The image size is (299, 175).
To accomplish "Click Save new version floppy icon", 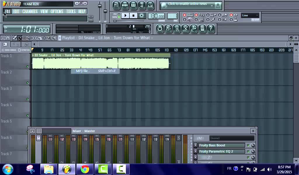I will point(168,29).
